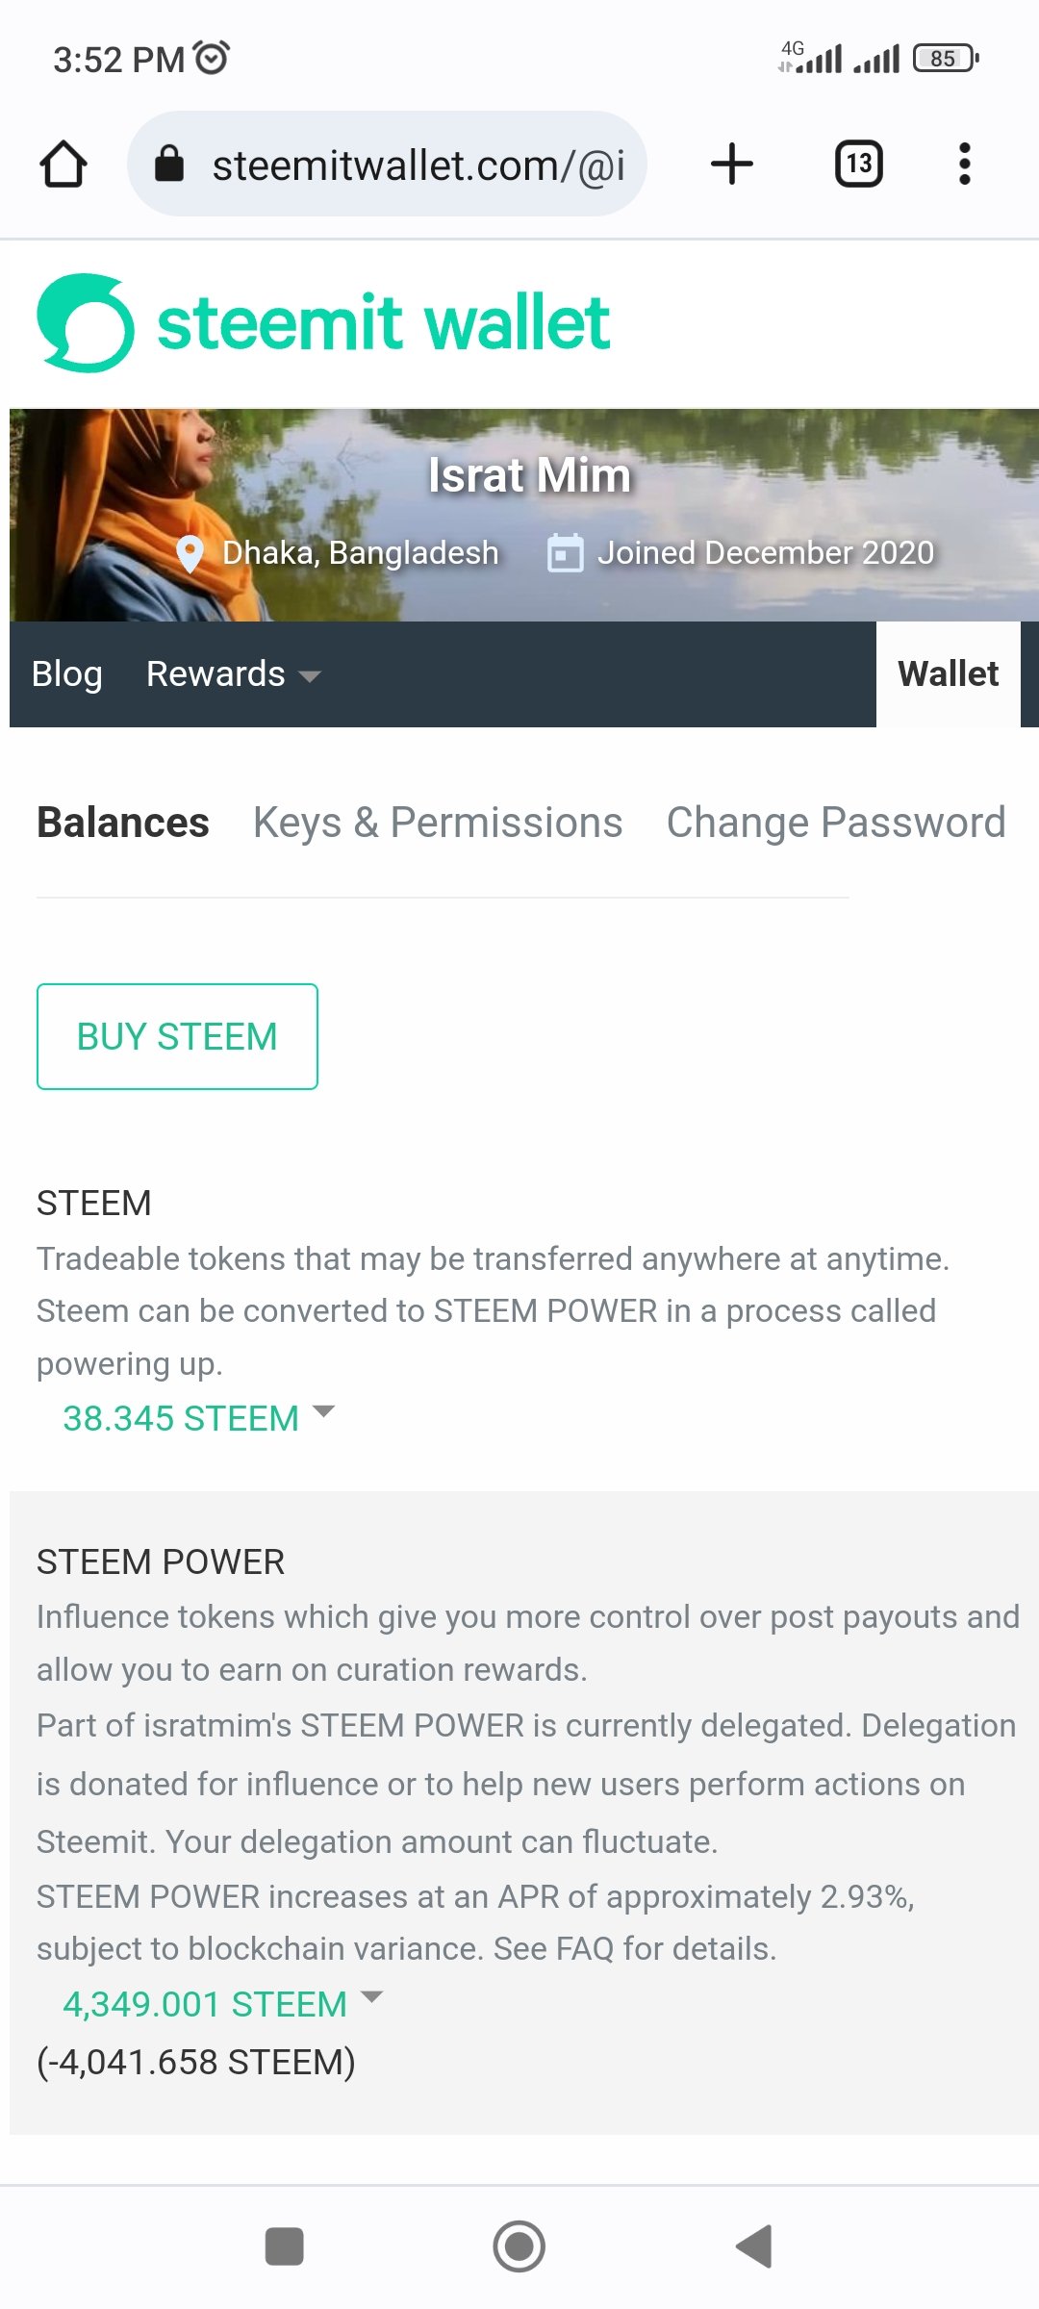Tap the Steemit wallet logo icon
1039x2309 pixels.
[85, 323]
